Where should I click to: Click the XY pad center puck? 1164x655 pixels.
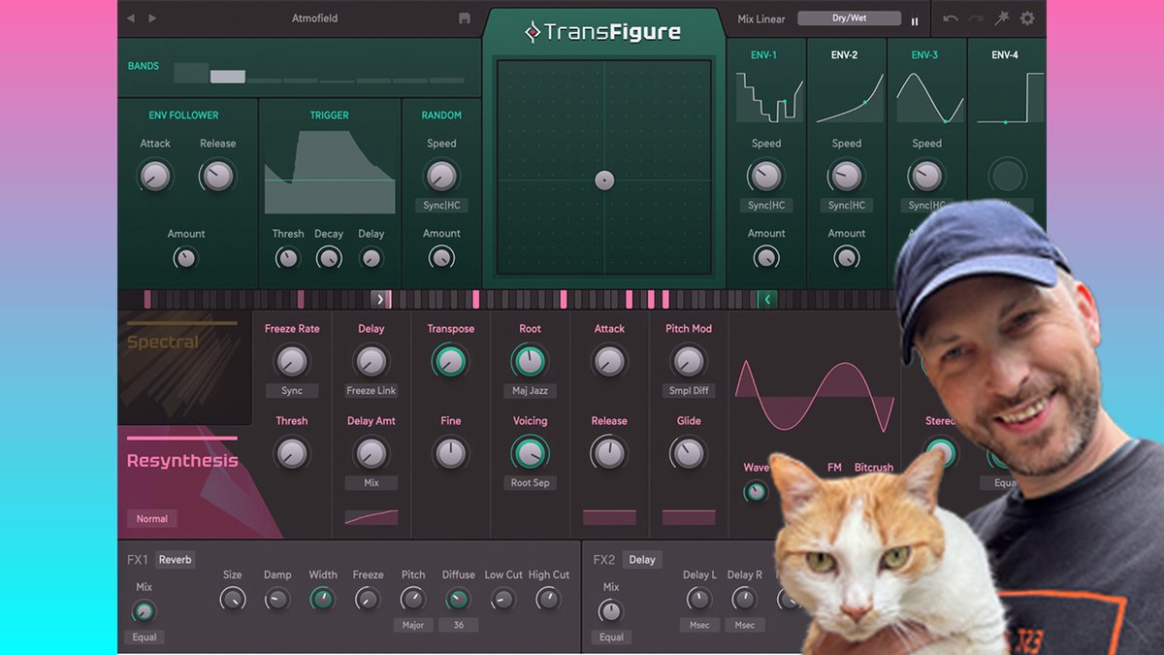pos(604,180)
